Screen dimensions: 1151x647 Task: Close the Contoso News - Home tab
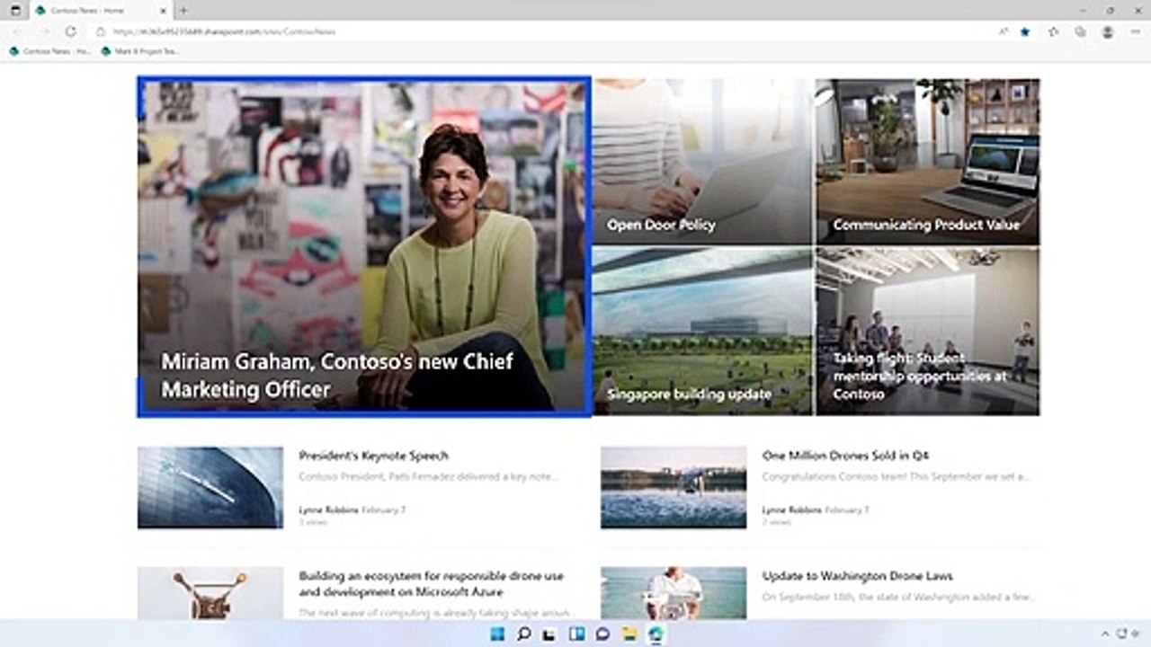164,10
